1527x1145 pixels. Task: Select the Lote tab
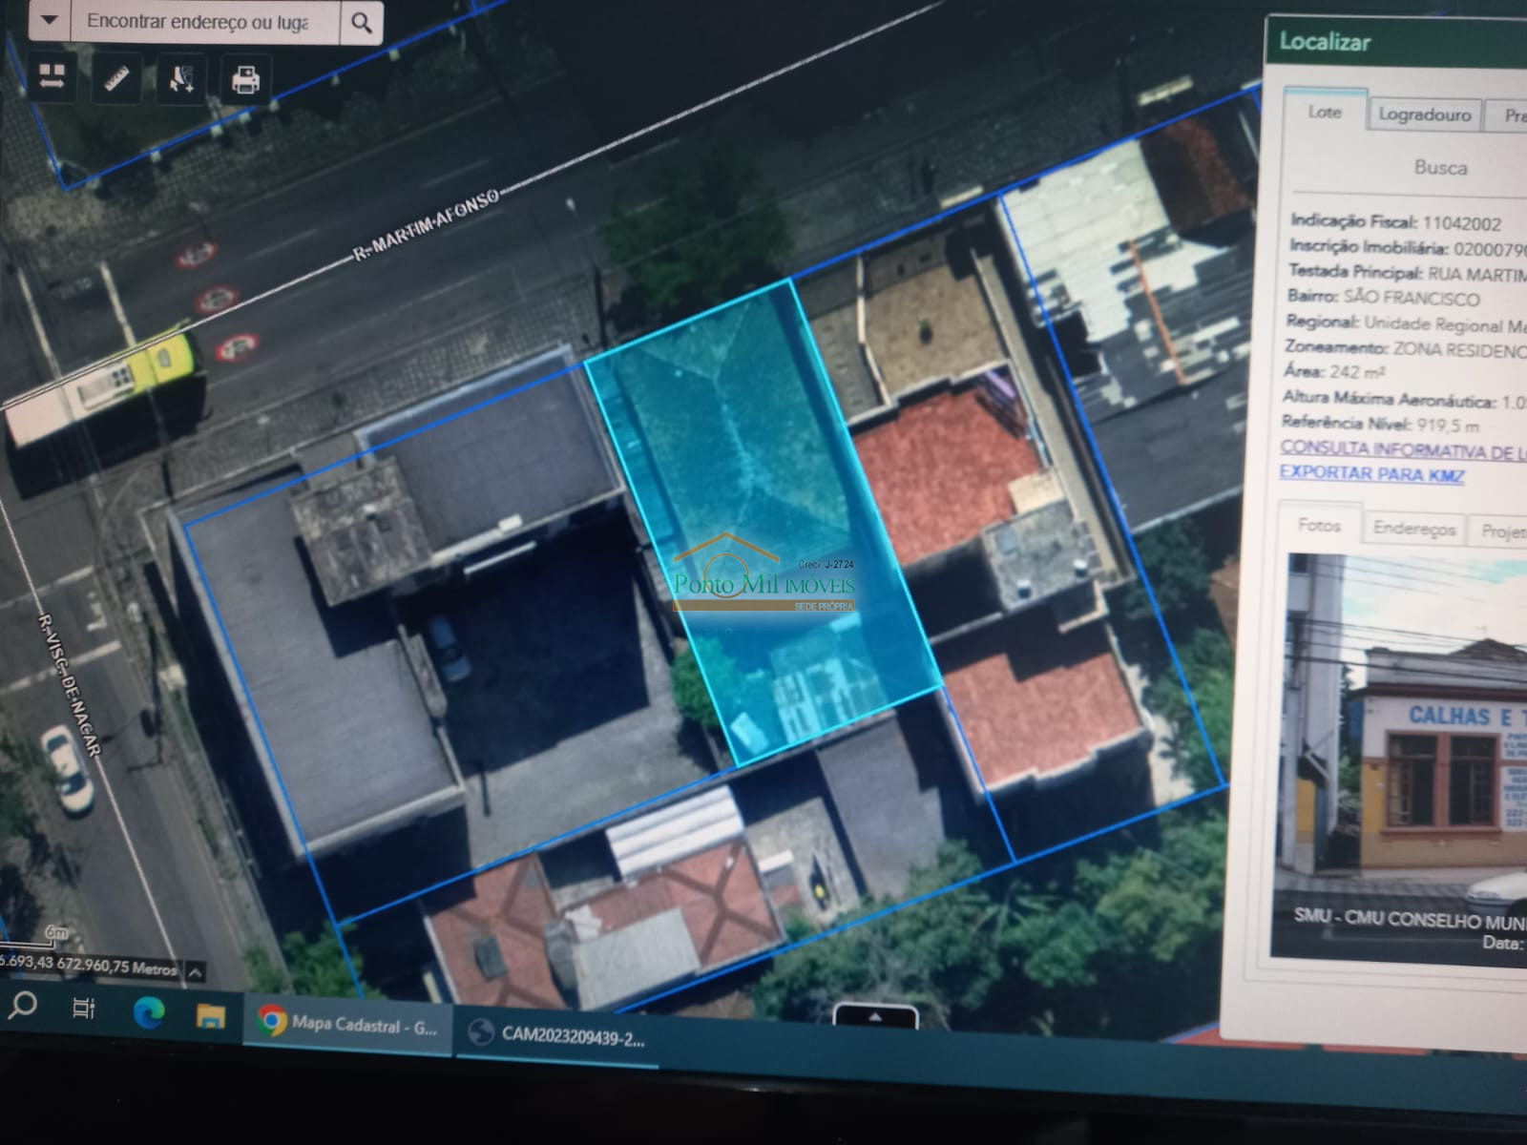tap(1325, 113)
